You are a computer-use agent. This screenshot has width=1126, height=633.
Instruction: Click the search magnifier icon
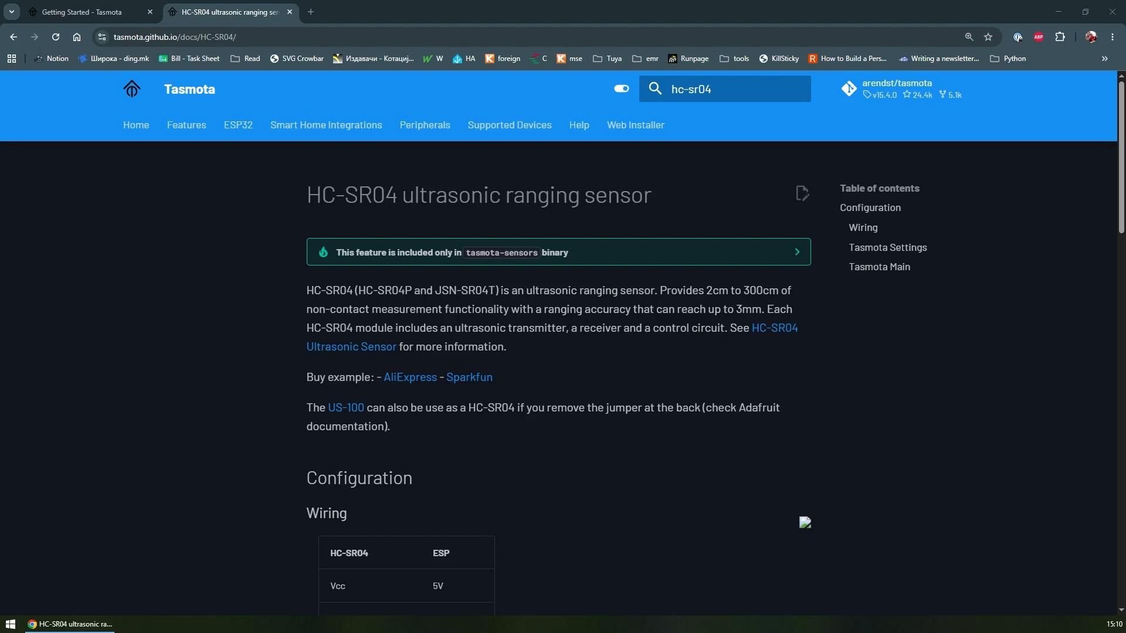click(x=655, y=89)
